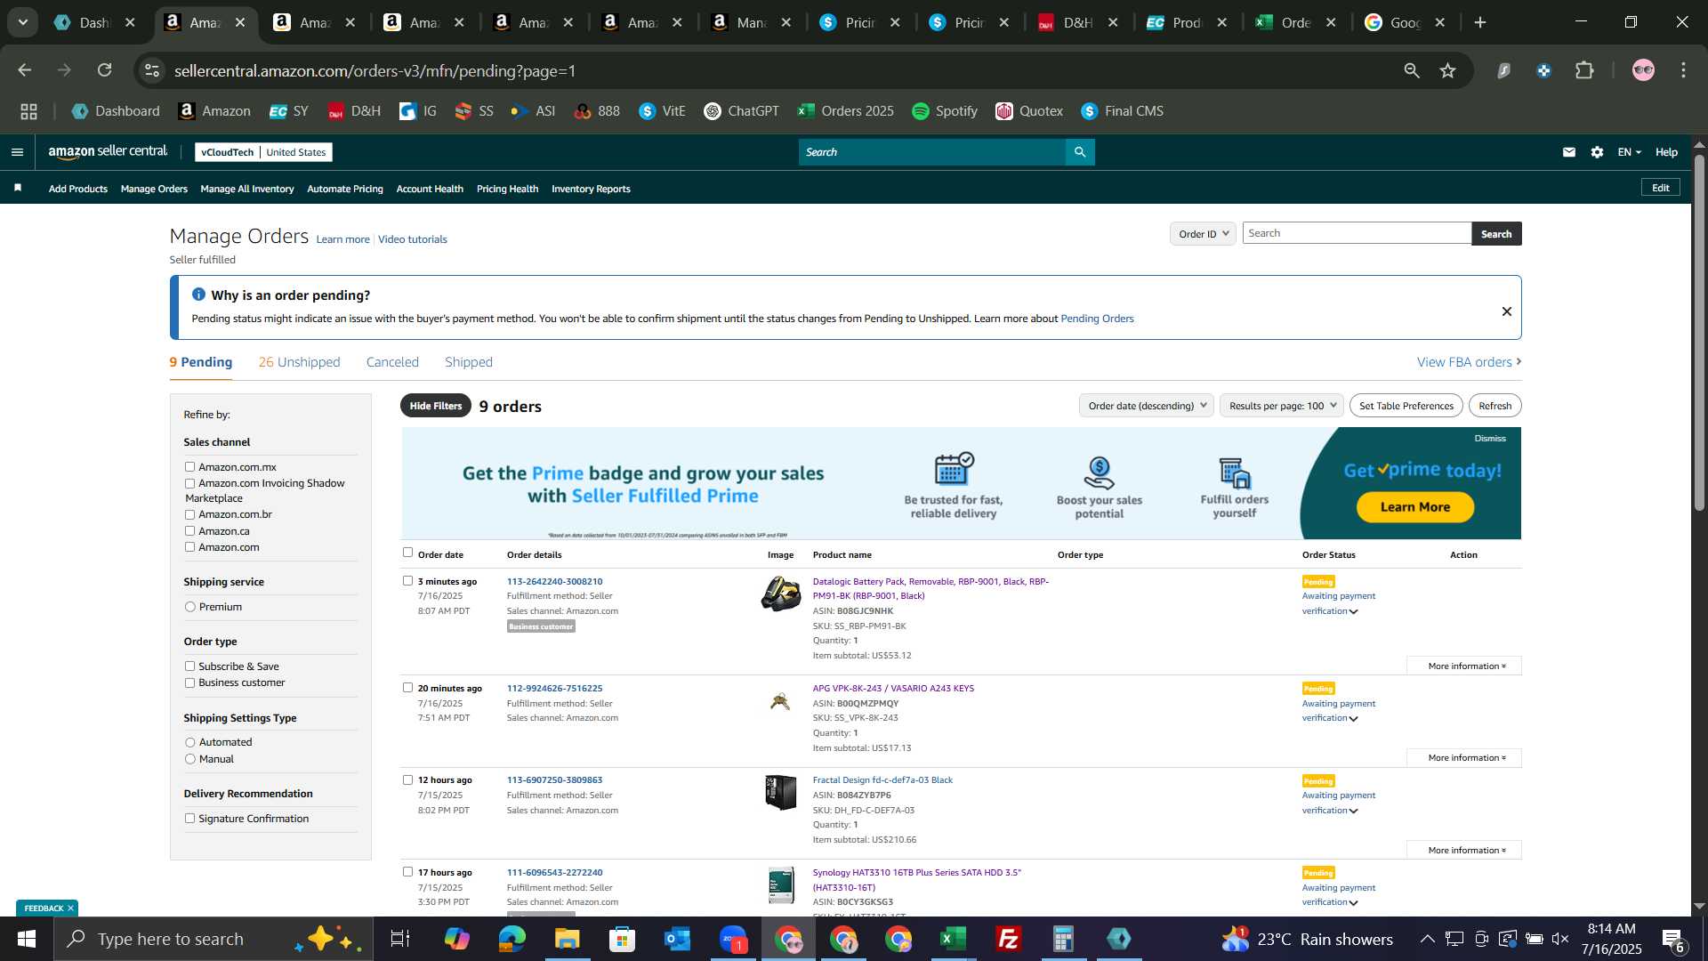Switch to the Canceled tab

pos(392,362)
